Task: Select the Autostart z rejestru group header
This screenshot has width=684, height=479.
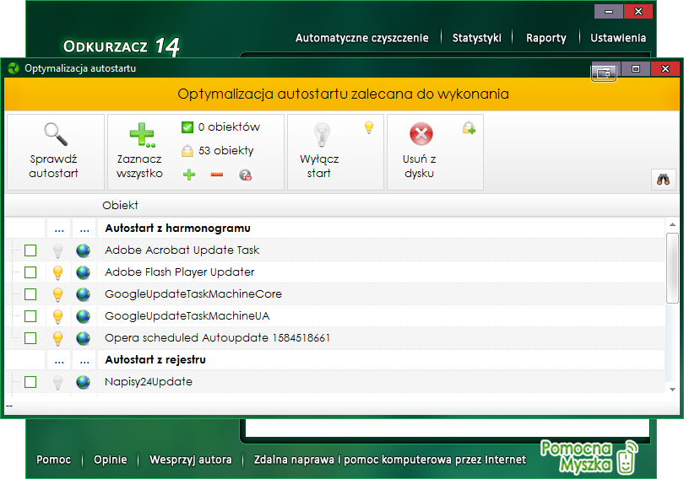Action: [155, 360]
